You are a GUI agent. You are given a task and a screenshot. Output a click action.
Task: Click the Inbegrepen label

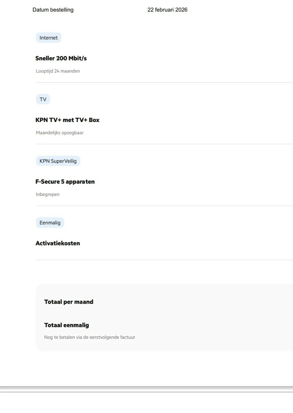click(48, 195)
